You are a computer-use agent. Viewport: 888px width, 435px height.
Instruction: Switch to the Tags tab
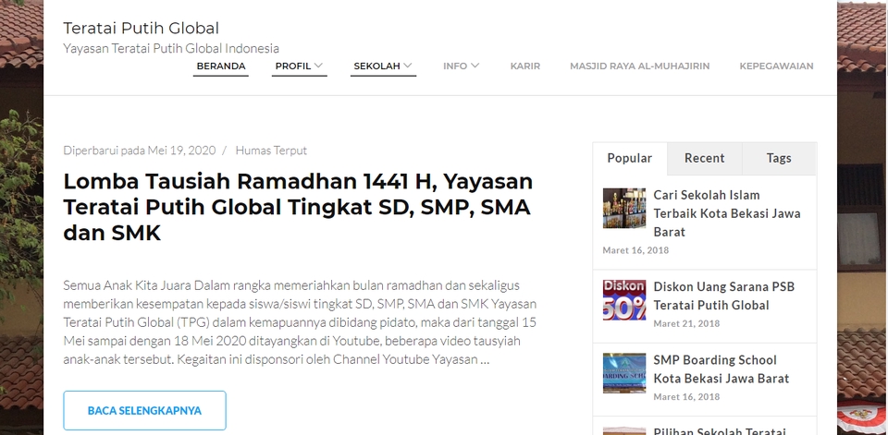pos(779,158)
